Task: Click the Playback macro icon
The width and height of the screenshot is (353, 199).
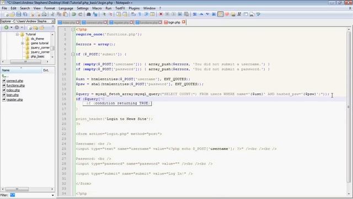Action: (173, 14)
